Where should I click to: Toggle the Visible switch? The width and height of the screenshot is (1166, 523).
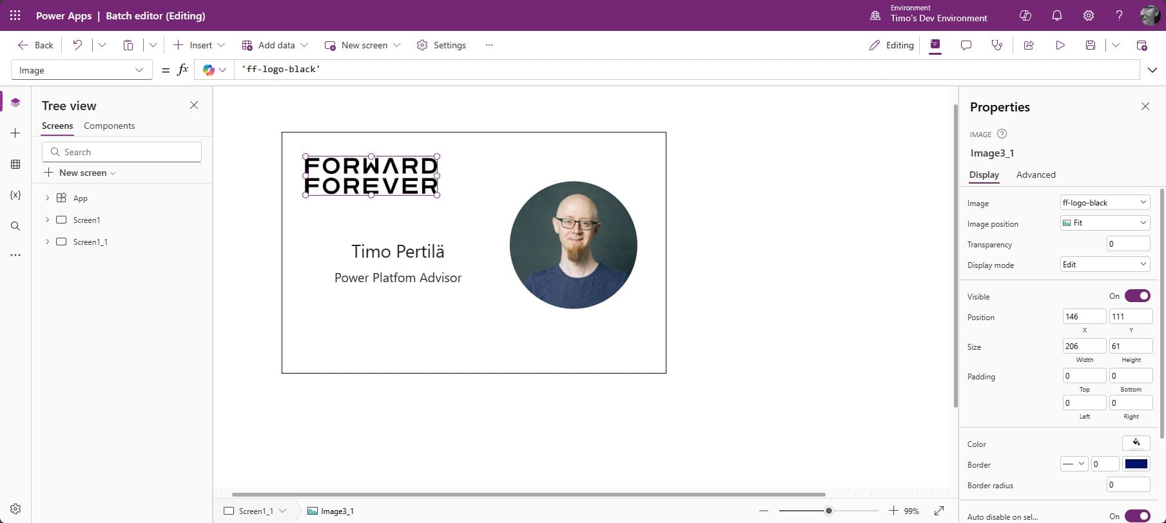[1137, 296]
